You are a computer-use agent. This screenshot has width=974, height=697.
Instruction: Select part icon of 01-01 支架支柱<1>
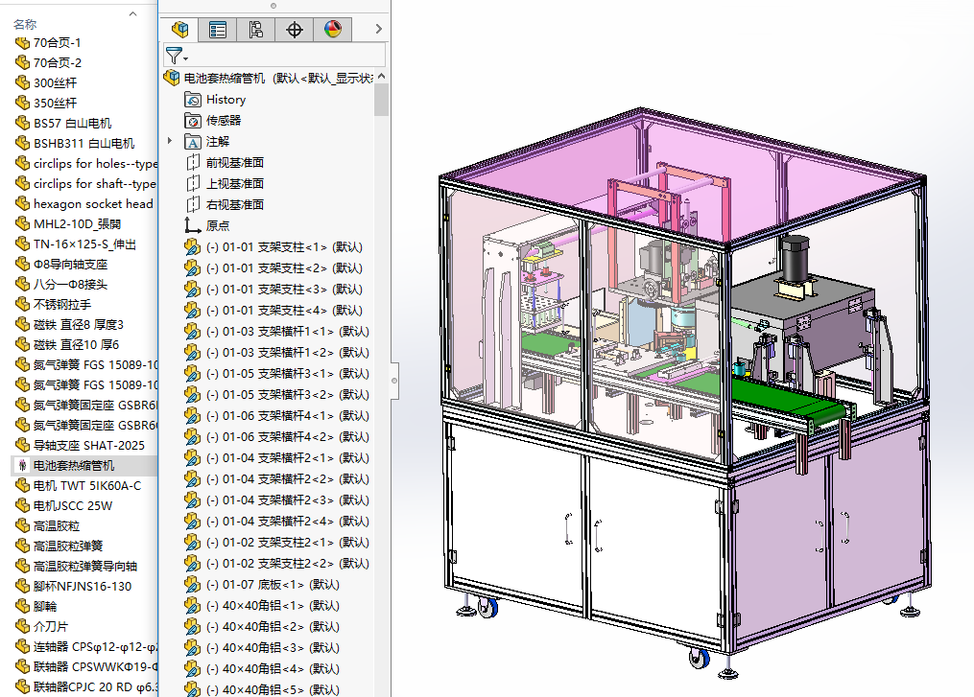193,247
